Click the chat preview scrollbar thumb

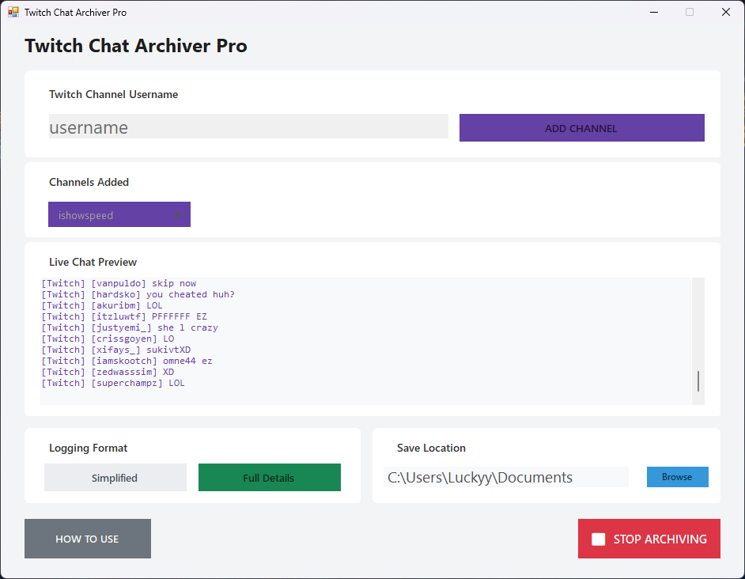point(698,381)
